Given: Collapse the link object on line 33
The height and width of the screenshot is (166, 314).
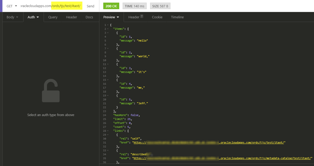Looking at the screenshot, I should click(x=107, y=150).
